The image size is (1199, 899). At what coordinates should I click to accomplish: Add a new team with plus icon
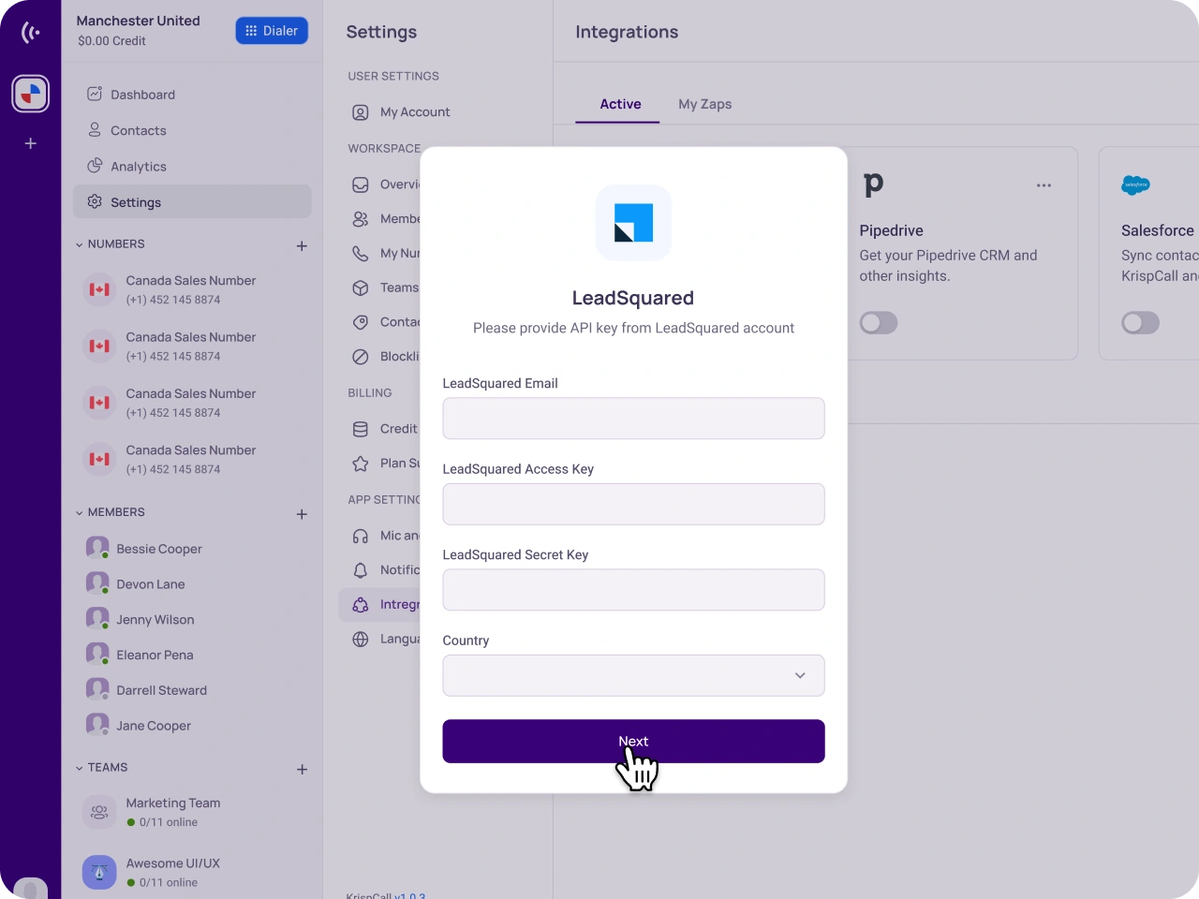[x=302, y=769]
